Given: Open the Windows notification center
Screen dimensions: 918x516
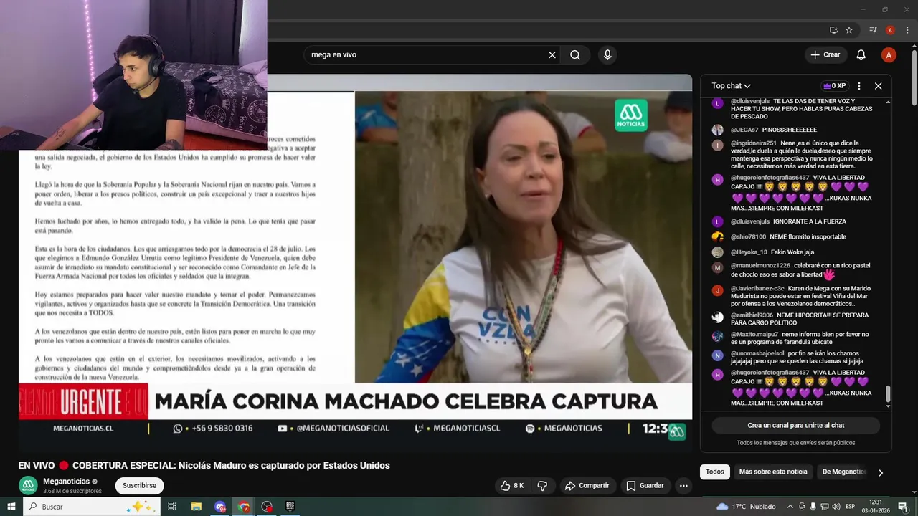Looking at the screenshot, I should coord(903,506).
